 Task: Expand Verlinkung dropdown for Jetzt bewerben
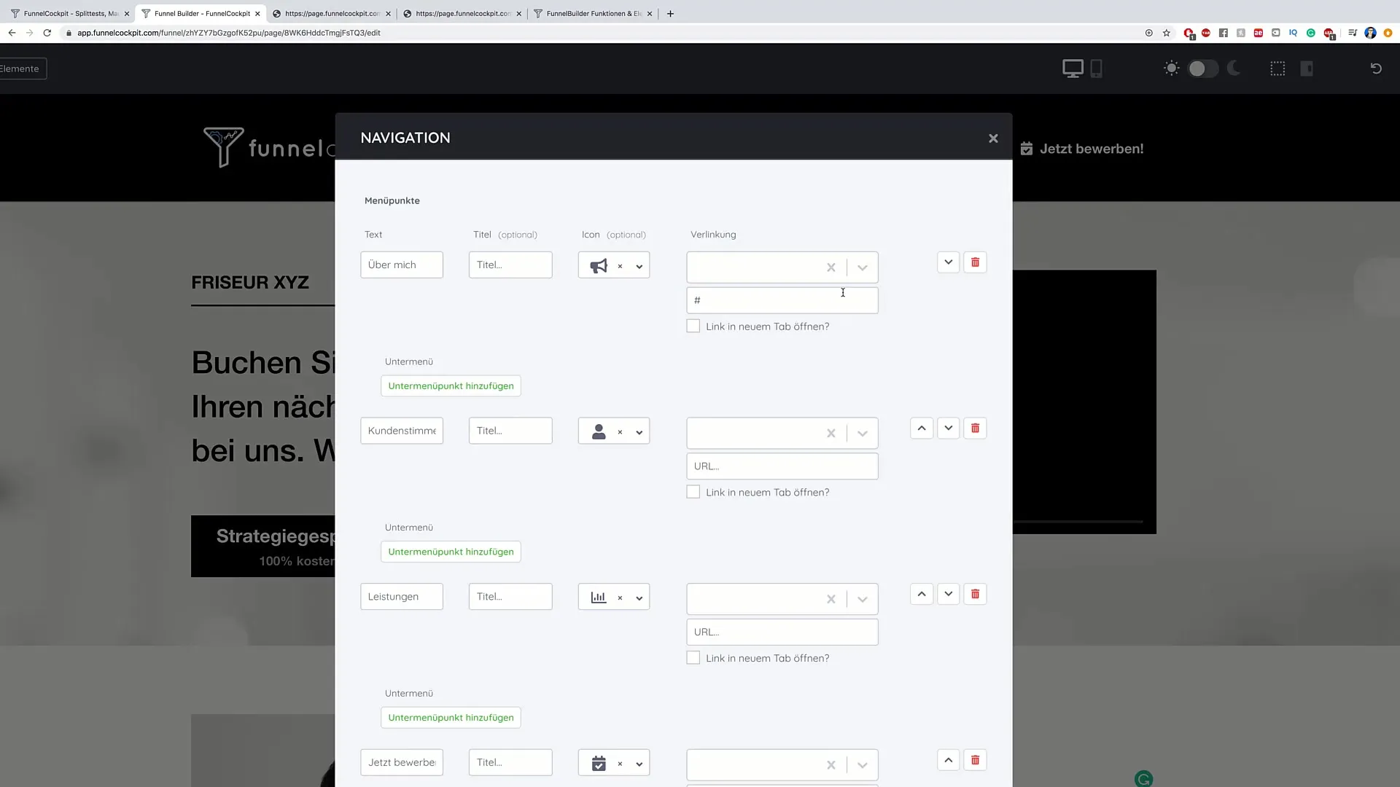point(863,765)
